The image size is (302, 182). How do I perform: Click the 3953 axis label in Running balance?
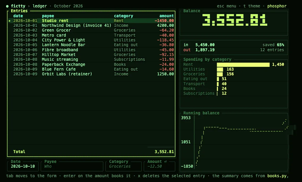[x=186, y=118]
